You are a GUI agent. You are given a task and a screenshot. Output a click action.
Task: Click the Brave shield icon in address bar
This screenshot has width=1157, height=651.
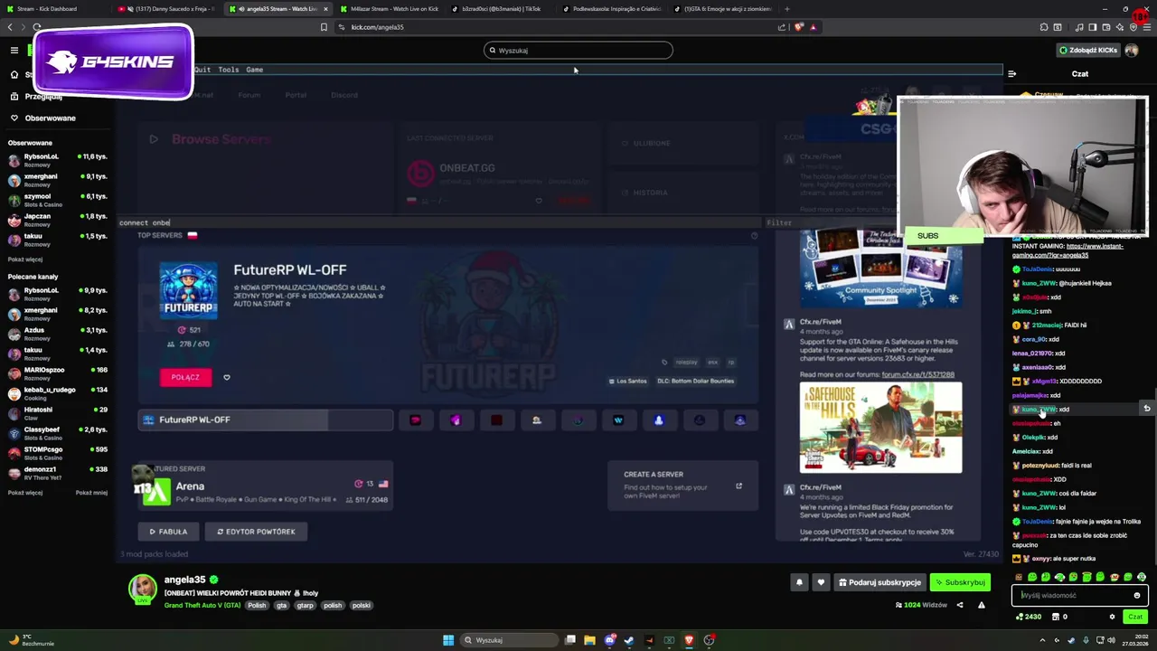(x=798, y=27)
